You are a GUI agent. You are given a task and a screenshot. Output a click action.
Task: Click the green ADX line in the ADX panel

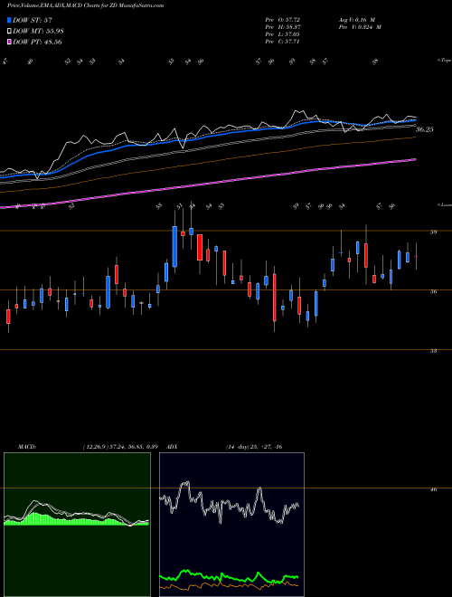click(229, 575)
